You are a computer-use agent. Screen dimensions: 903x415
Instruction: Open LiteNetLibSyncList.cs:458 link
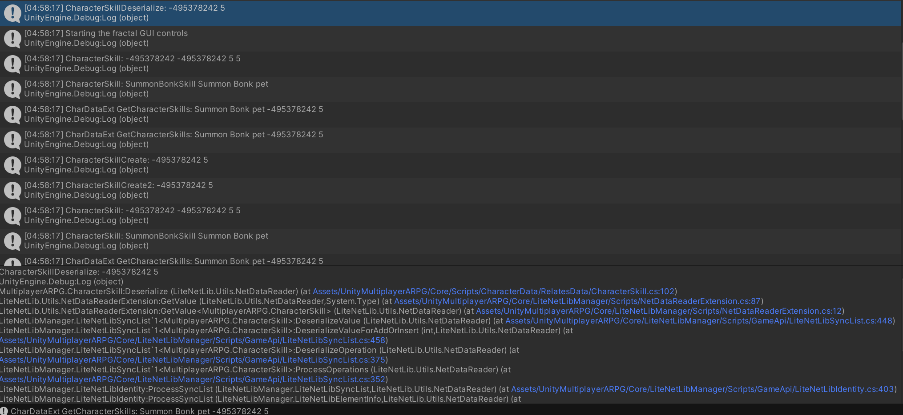pyautogui.click(x=193, y=340)
